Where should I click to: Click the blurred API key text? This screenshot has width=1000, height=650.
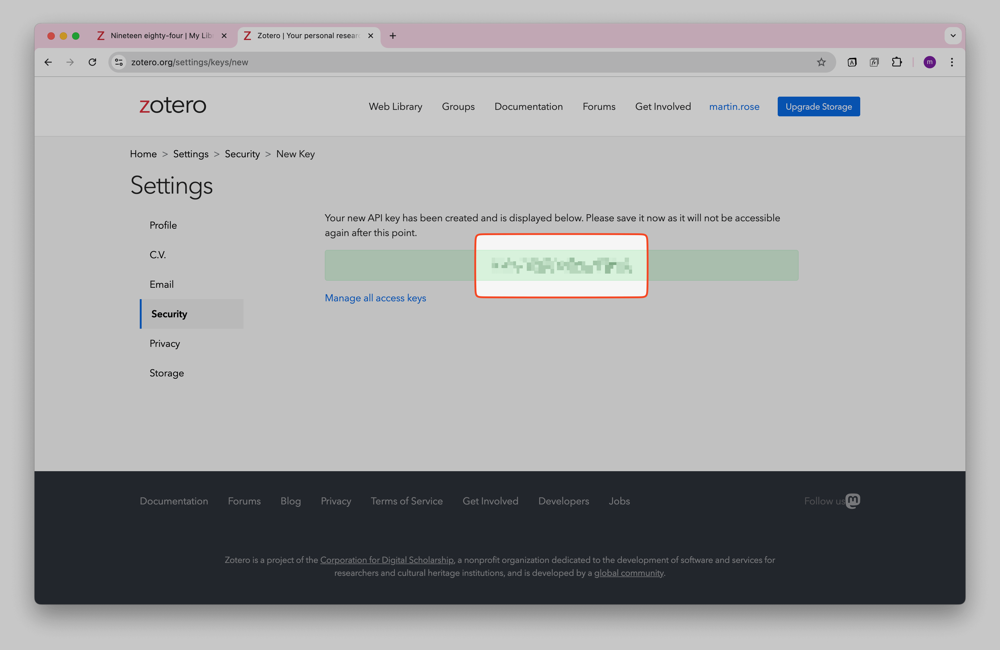[x=561, y=265]
